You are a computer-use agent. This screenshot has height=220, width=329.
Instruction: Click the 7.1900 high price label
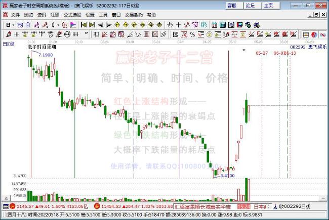coord(46,55)
